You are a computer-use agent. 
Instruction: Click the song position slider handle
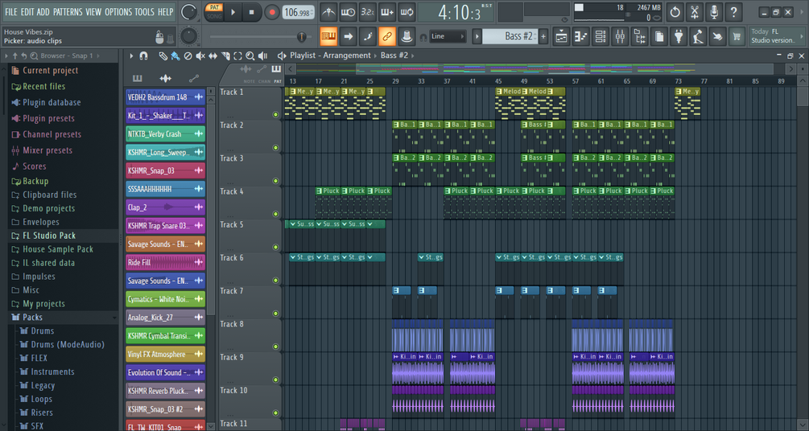pos(301,37)
